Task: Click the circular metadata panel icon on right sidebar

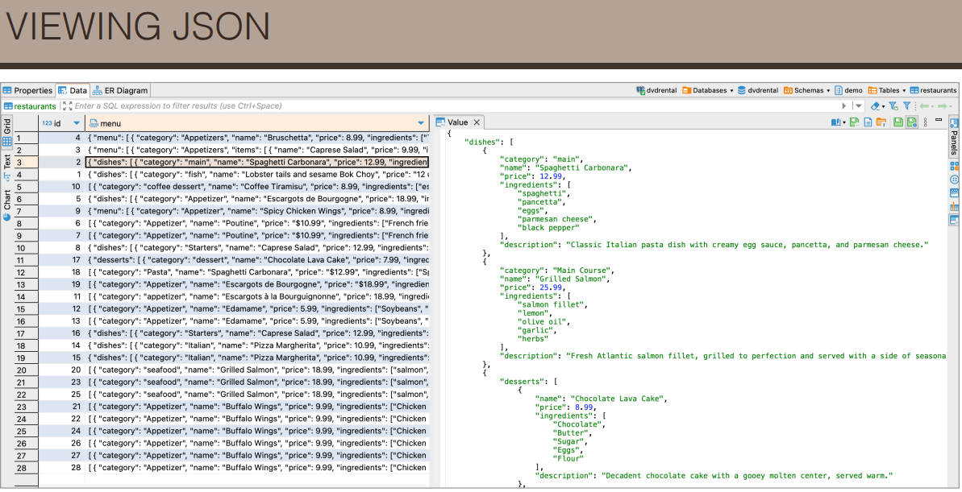Action: click(x=954, y=180)
